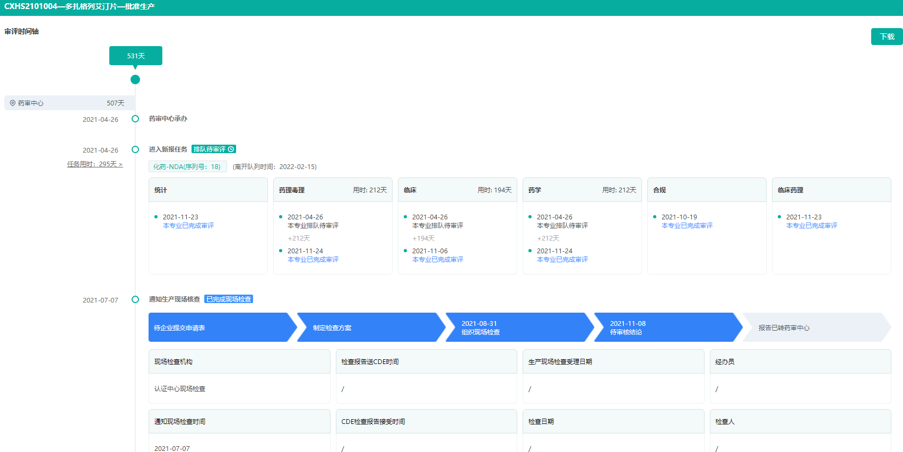Click the 下载 download button
The height and width of the screenshot is (452, 903).
[x=887, y=37]
